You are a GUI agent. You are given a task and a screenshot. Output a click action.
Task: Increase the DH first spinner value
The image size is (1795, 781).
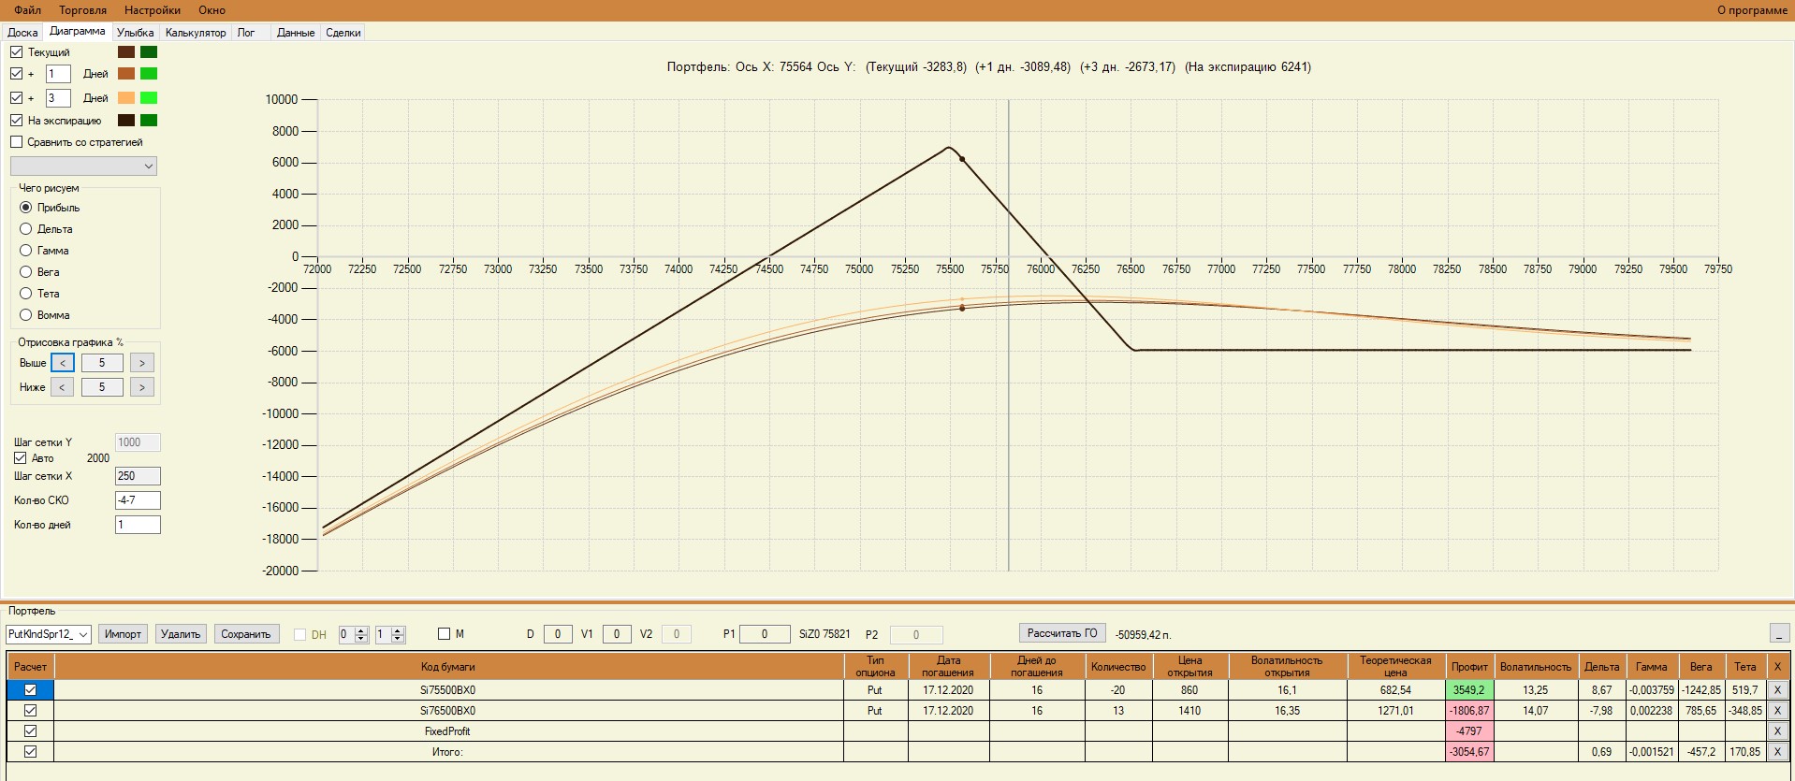[362, 630]
